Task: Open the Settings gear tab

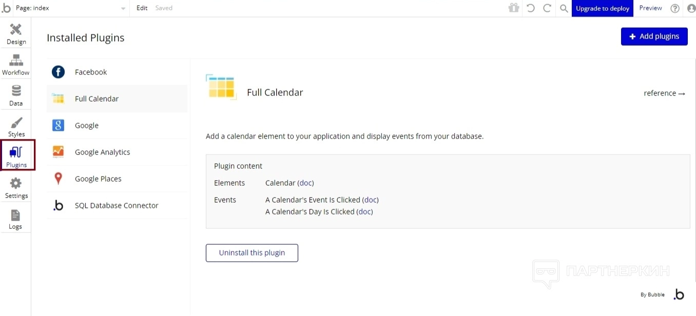Action: (16, 188)
